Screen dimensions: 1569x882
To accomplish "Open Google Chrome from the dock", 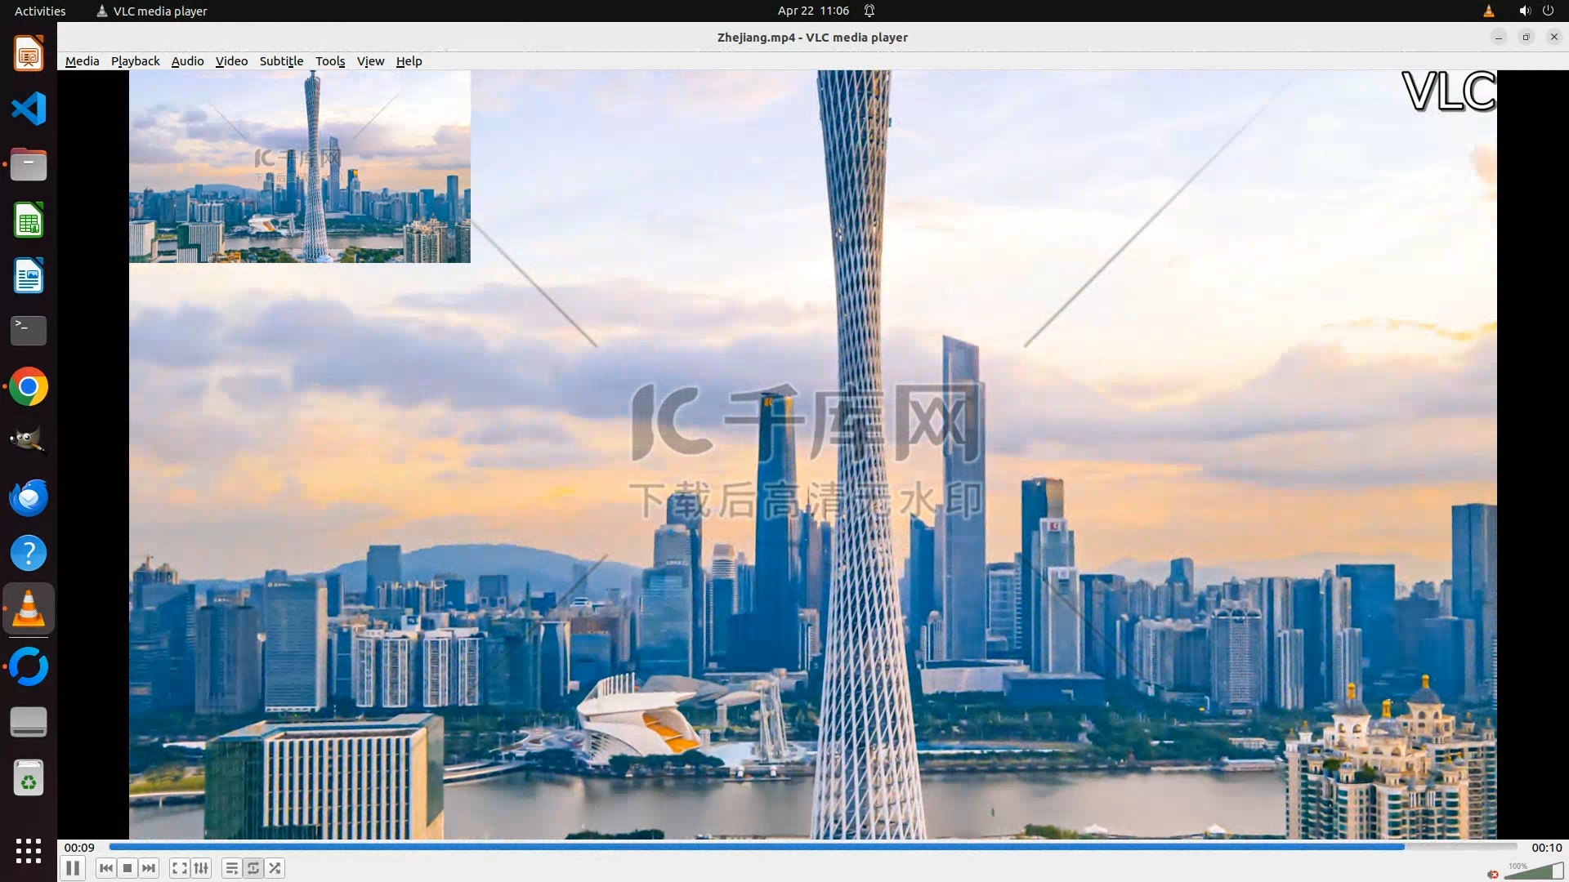I will tap(29, 387).
